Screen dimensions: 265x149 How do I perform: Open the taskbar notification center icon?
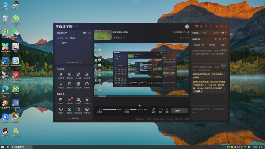click(x=261, y=147)
